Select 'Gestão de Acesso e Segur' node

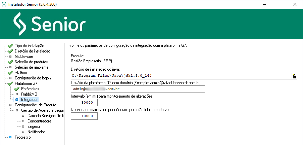[x=43, y=110]
